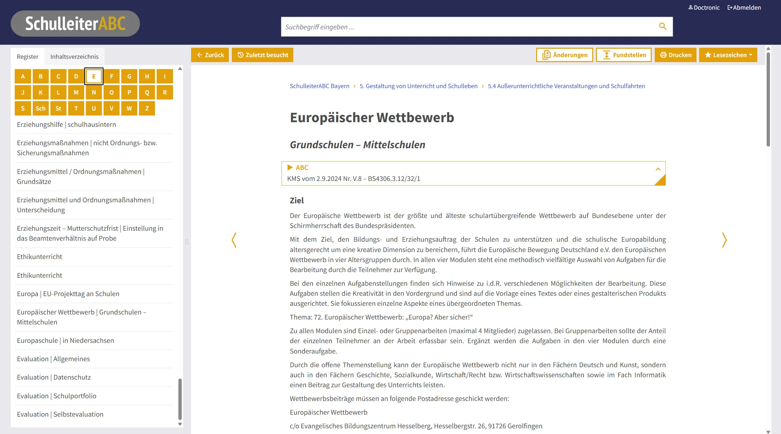Image resolution: width=781 pixels, height=434 pixels.
Task: Select register letter L
Action: [58, 92]
